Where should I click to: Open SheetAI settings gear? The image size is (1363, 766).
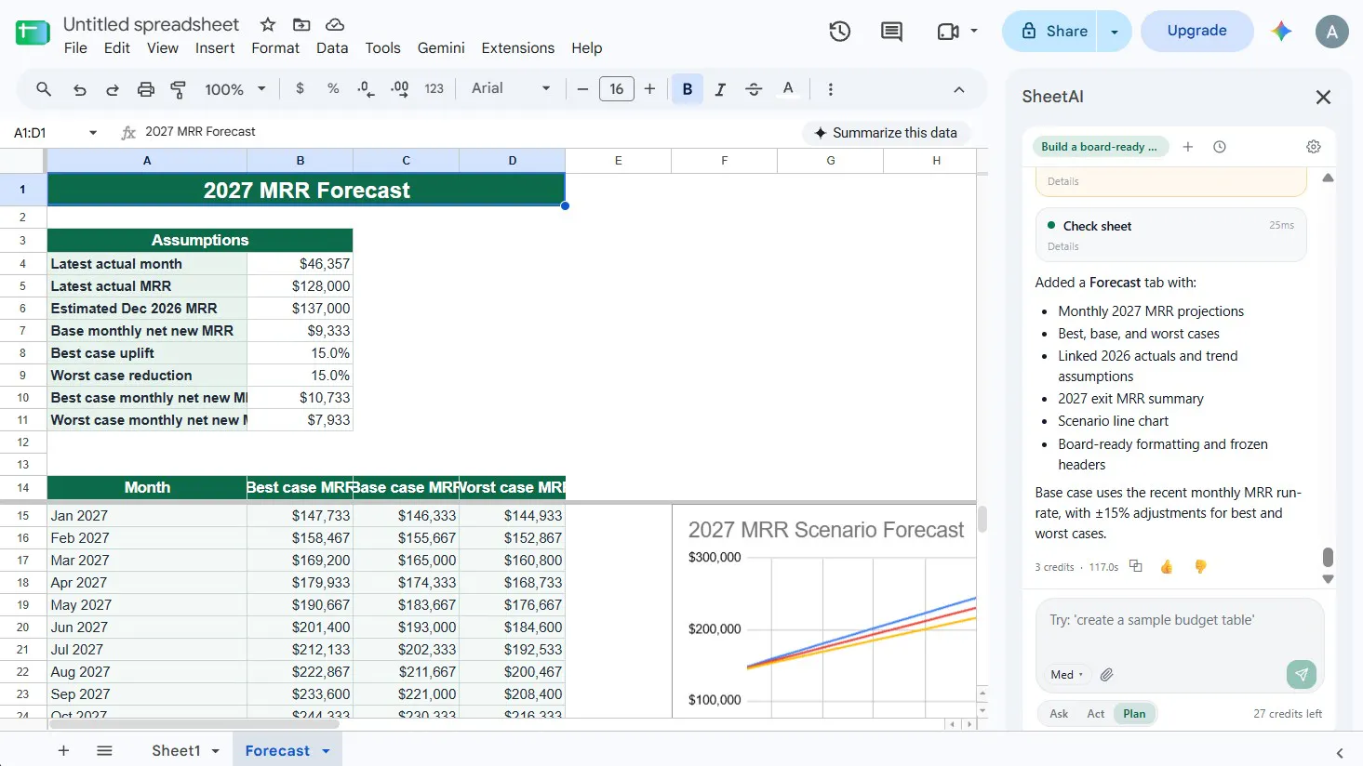point(1314,147)
